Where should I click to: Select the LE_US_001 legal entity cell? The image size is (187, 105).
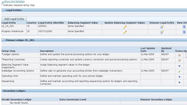tap(8, 26)
